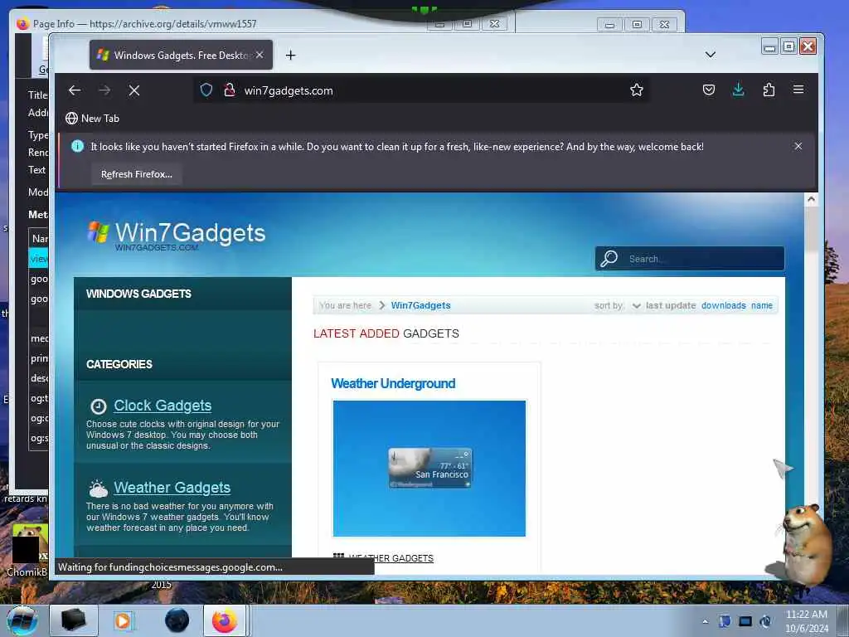Click the Win7Gadgets site logo
This screenshot has height=637, width=849.
tap(177, 236)
